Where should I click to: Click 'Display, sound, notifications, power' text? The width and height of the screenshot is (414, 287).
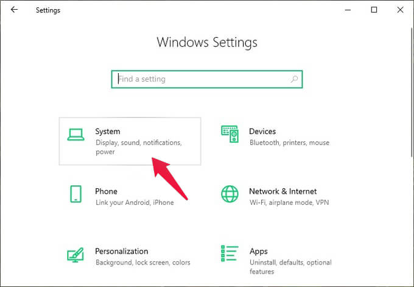[x=139, y=147]
